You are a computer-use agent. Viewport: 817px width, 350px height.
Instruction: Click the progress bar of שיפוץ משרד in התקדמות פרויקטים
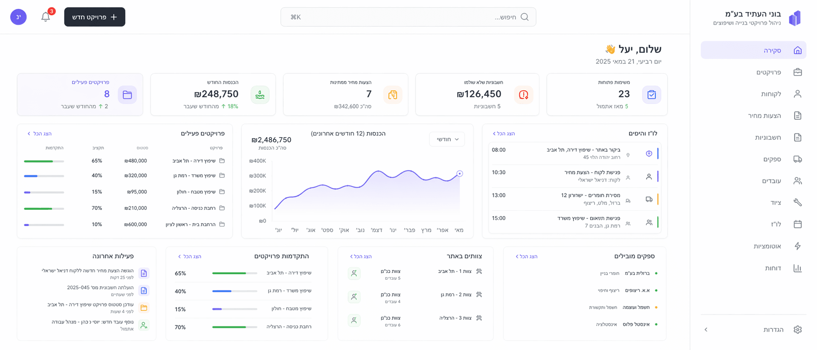click(x=235, y=291)
